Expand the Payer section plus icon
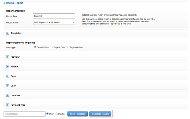Image resolution: width=190 pixels, height=119 pixels. [x=8, y=76]
